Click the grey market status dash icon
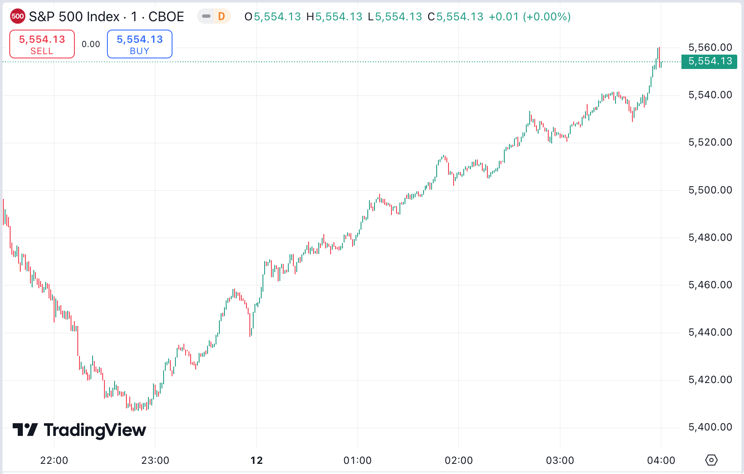 point(206,17)
